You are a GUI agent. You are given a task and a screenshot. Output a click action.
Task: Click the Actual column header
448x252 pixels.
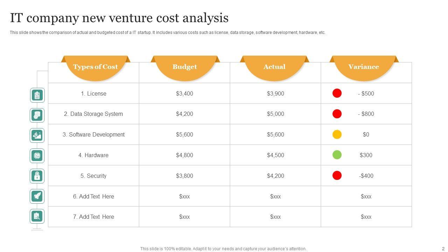274,67
